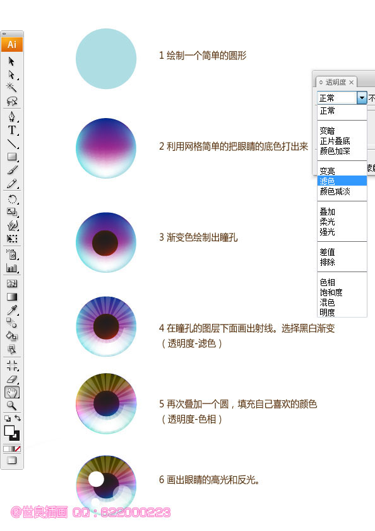Choose the Scale tool
The height and width of the screenshot is (531, 375).
(x=12, y=212)
